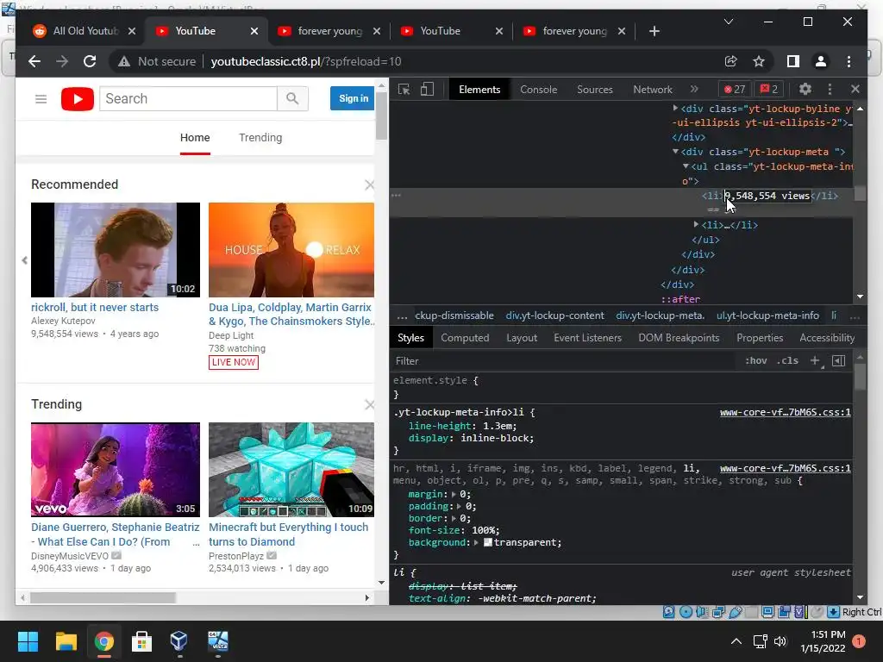Toggle the :hov element state option
The image size is (883, 662).
[755, 361]
